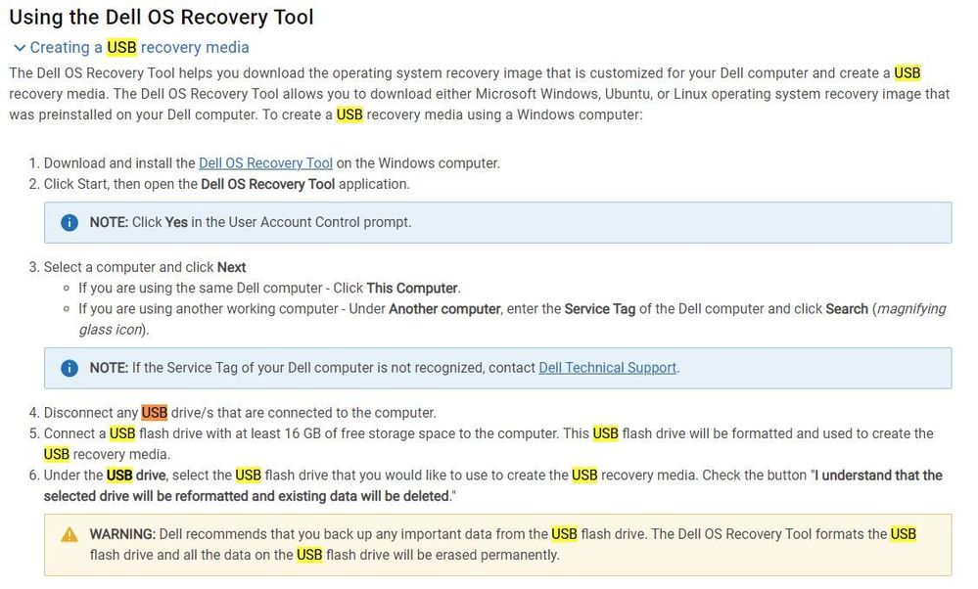Click the bold 'Service Tag' text in step 3

[x=599, y=309]
